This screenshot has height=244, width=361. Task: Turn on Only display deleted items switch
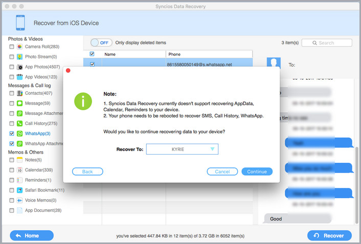[x=101, y=43]
